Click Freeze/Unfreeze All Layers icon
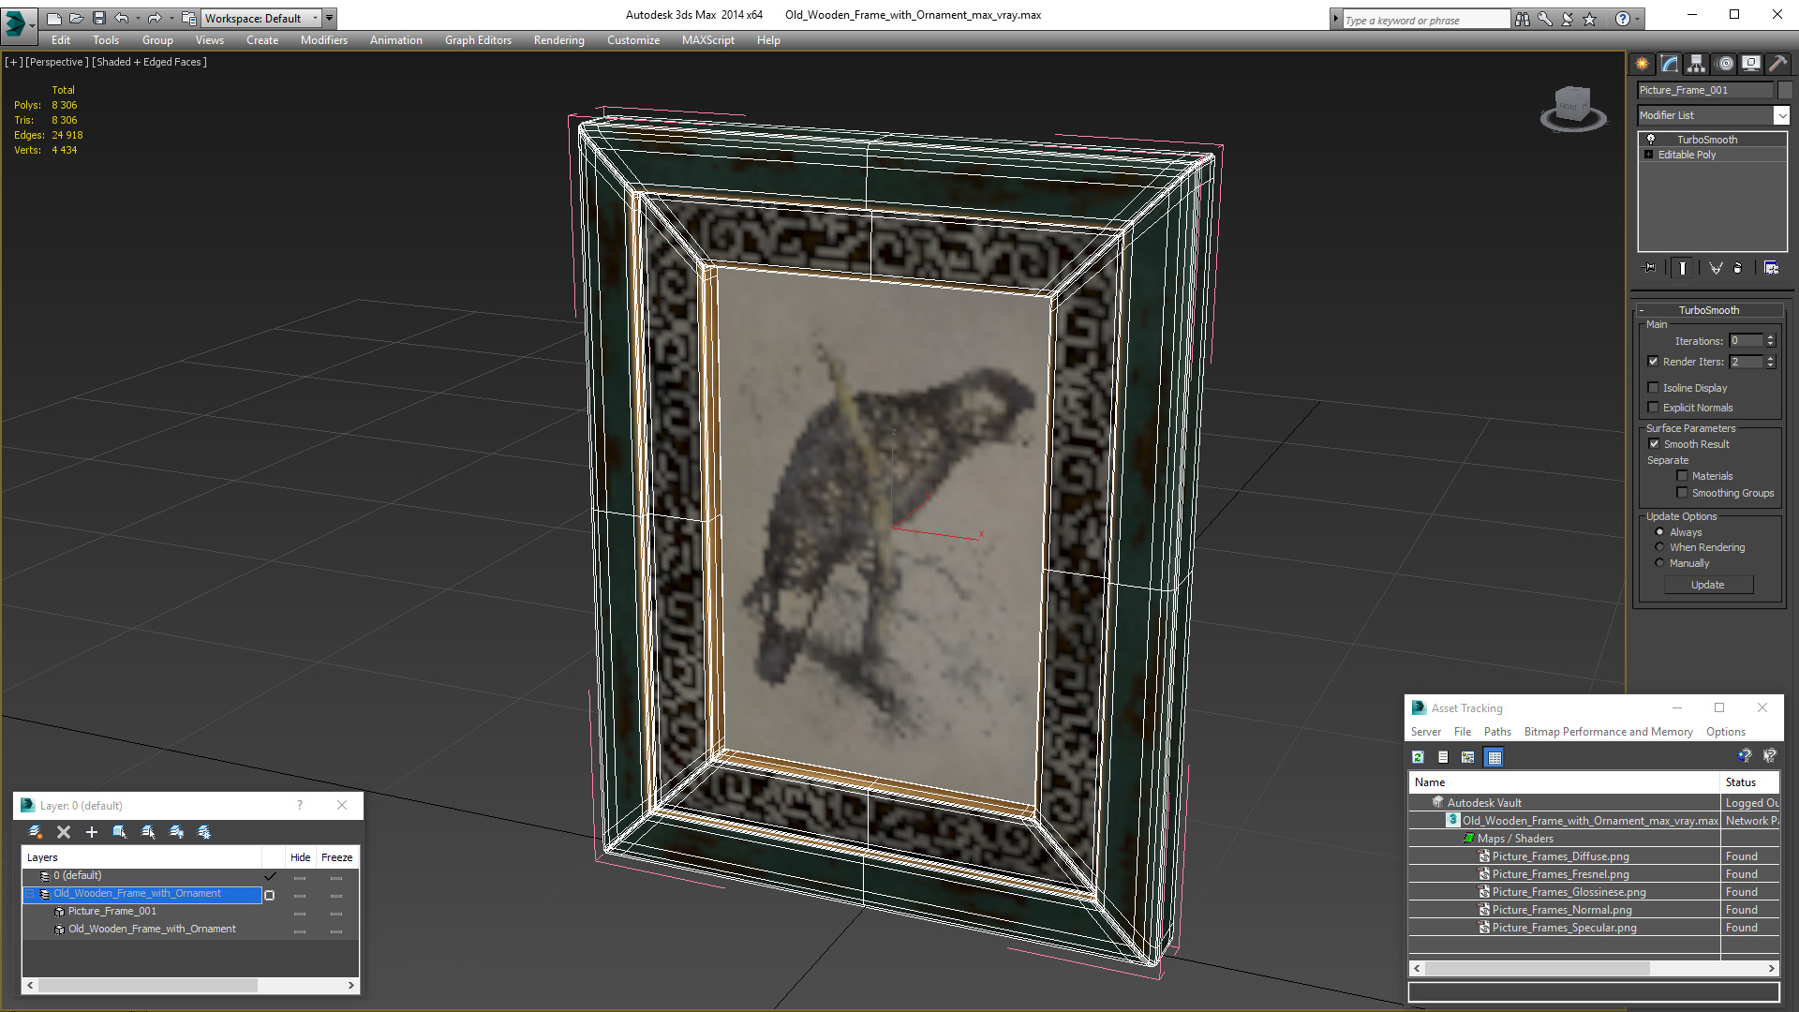The image size is (1799, 1012). [204, 832]
